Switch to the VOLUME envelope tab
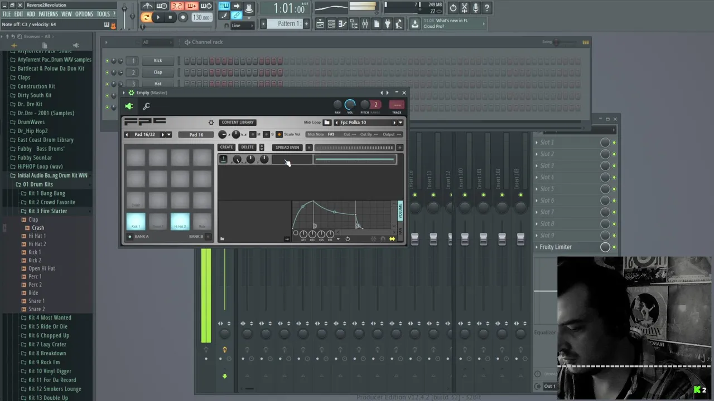This screenshot has width=714, height=401. pos(400,211)
